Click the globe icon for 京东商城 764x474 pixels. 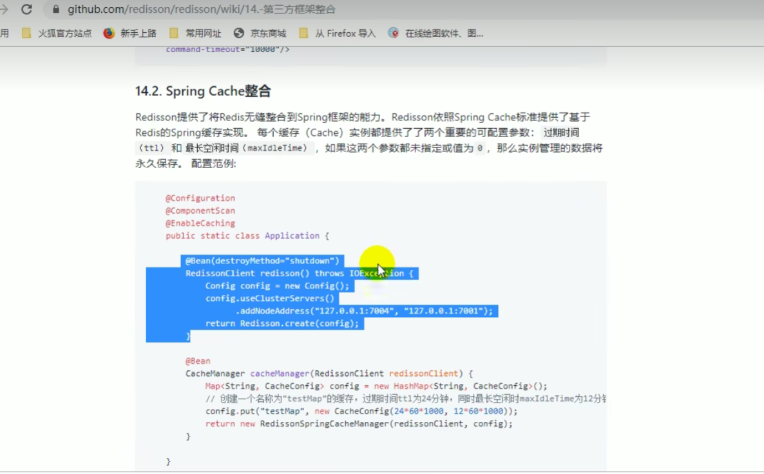pyautogui.click(x=239, y=33)
